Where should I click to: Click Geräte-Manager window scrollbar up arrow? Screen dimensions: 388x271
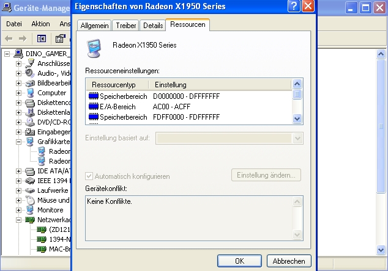pyautogui.click(x=381, y=54)
